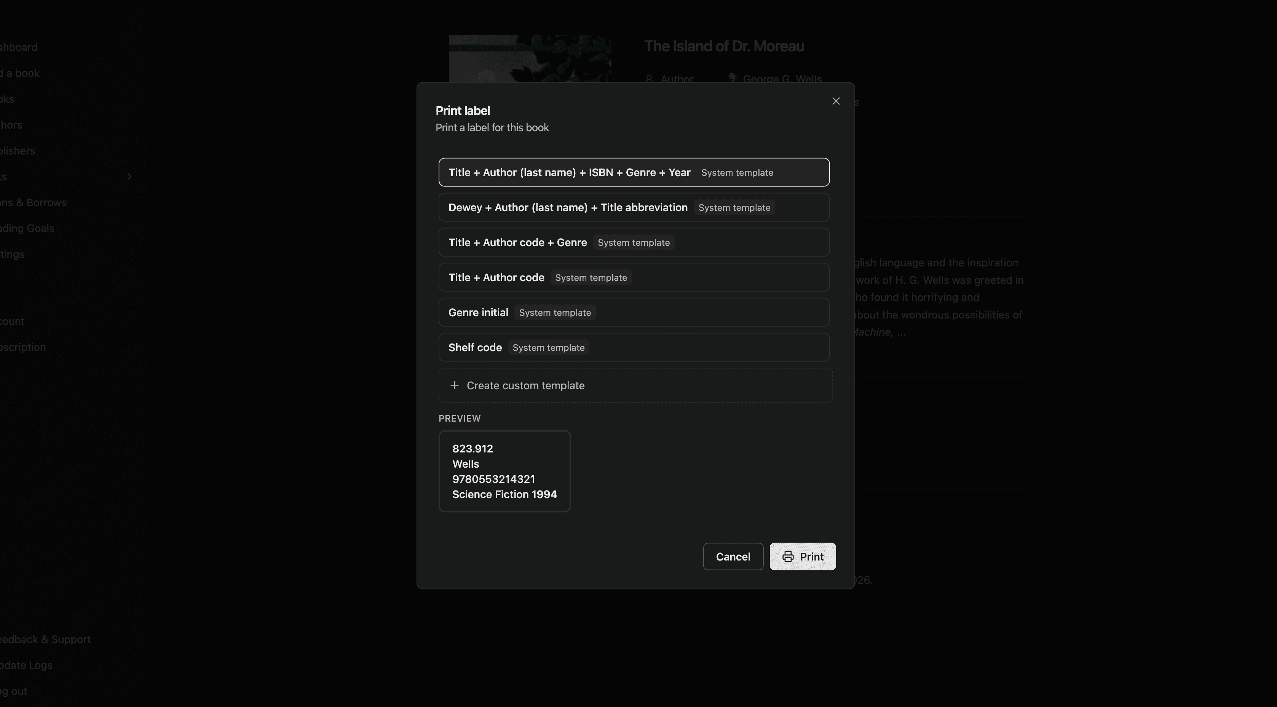1277x707 pixels.
Task: Click the plus icon for custom template
Action: [454, 385]
